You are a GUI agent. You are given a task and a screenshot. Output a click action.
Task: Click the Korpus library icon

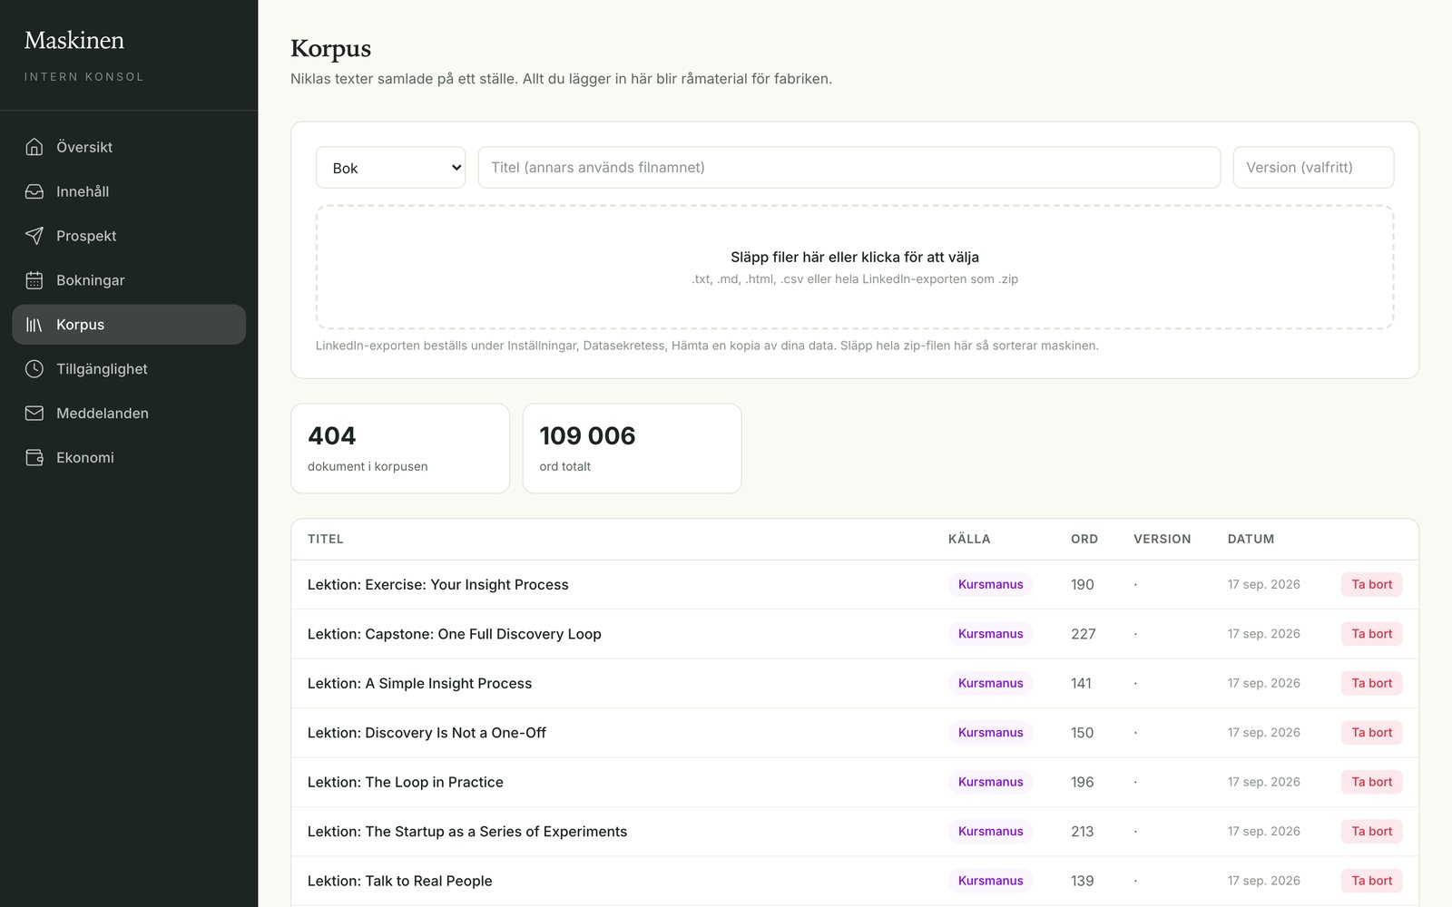point(34,325)
